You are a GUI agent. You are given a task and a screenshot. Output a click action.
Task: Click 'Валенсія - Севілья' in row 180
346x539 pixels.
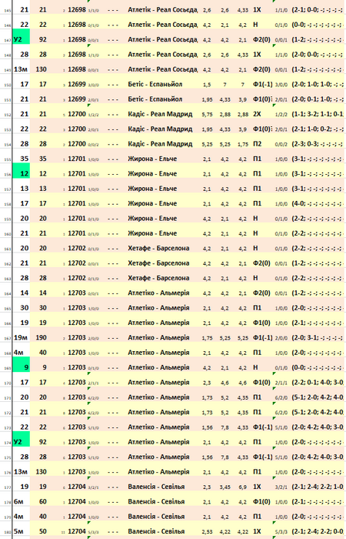[156, 531]
